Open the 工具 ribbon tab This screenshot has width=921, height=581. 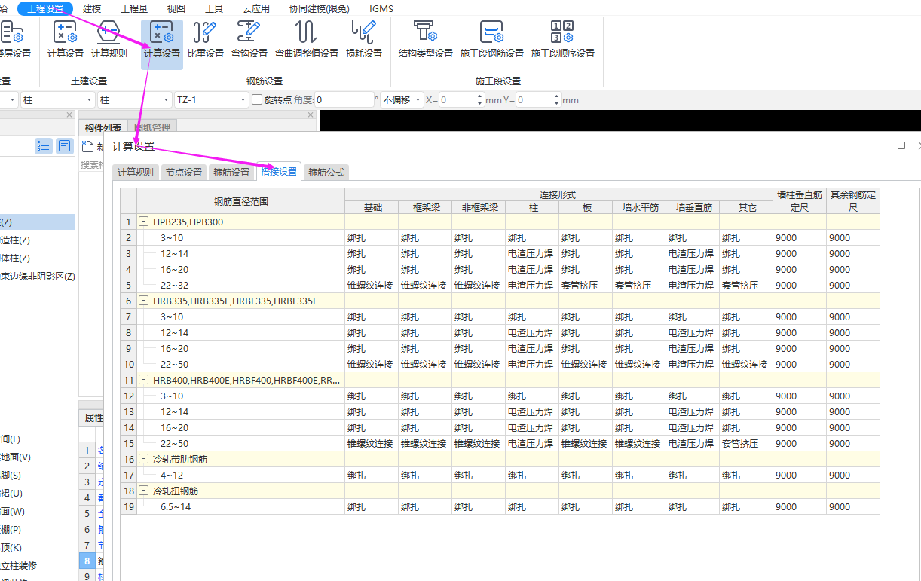[214, 8]
